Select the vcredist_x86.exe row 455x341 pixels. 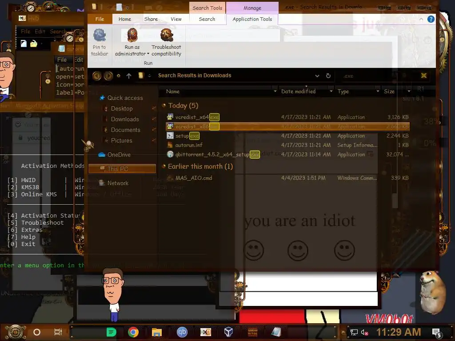point(287,127)
